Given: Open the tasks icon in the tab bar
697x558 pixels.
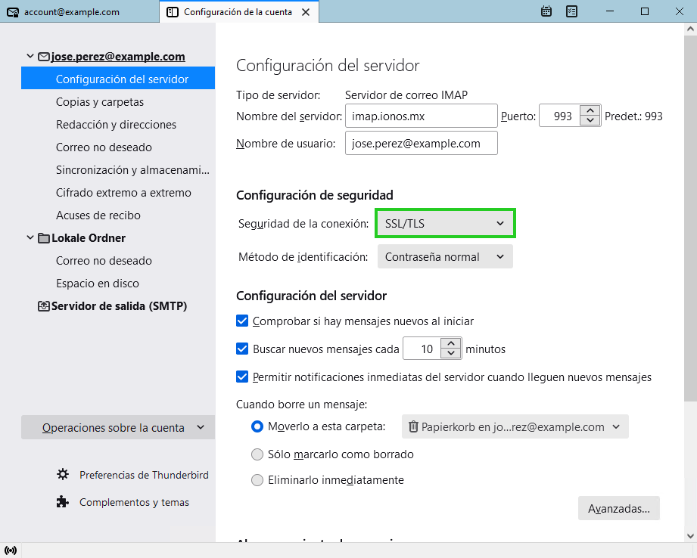Looking at the screenshot, I should tap(571, 11).
